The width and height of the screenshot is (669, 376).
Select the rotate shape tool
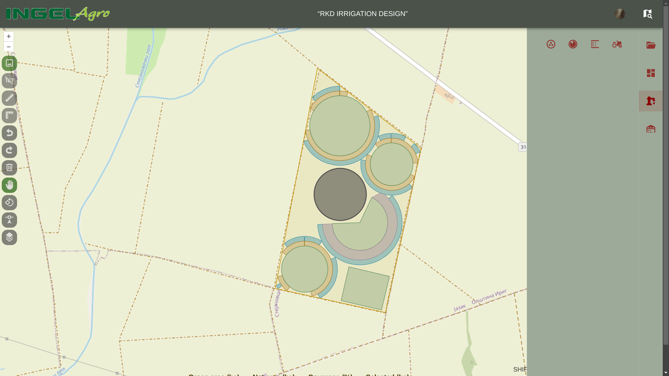9,203
